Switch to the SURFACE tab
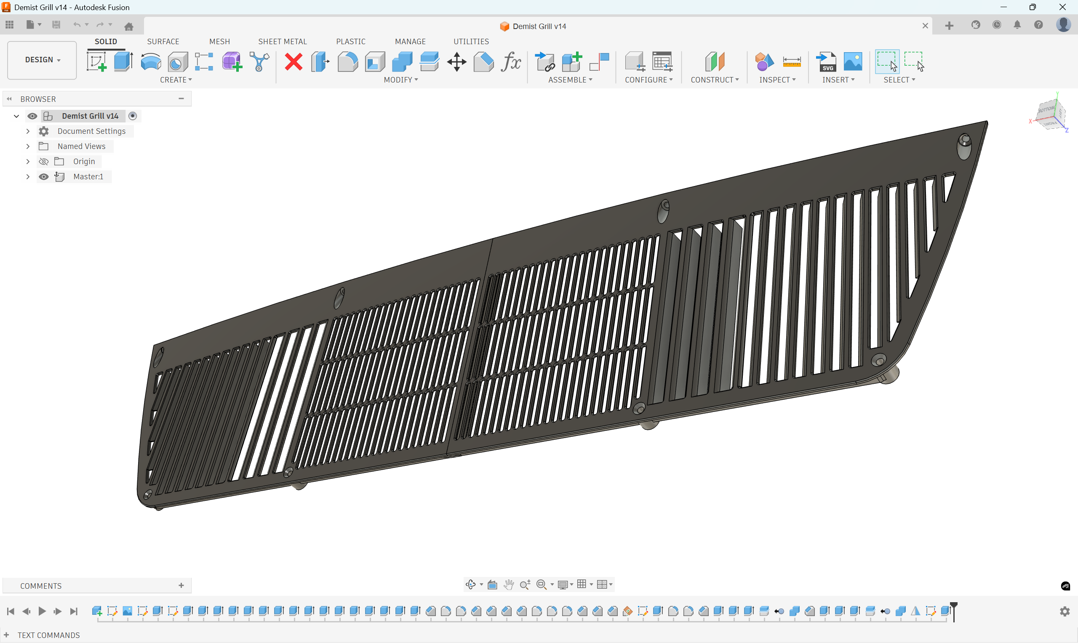The height and width of the screenshot is (643, 1078). (x=163, y=42)
